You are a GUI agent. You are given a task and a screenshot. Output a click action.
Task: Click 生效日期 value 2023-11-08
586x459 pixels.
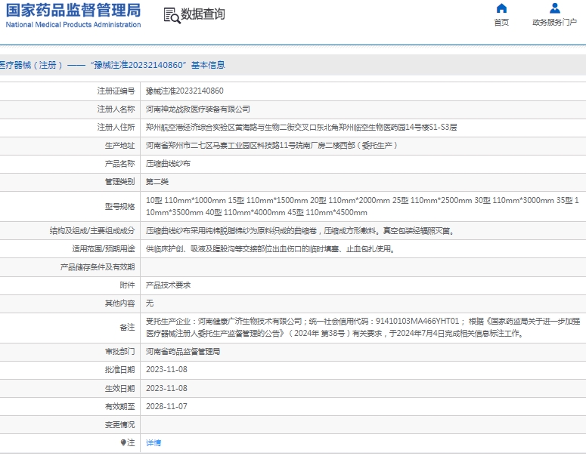tap(166, 388)
